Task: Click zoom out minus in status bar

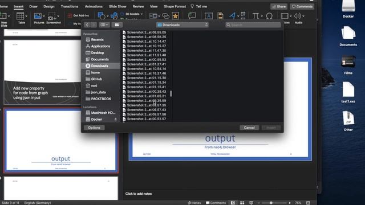Action: click(x=258, y=203)
